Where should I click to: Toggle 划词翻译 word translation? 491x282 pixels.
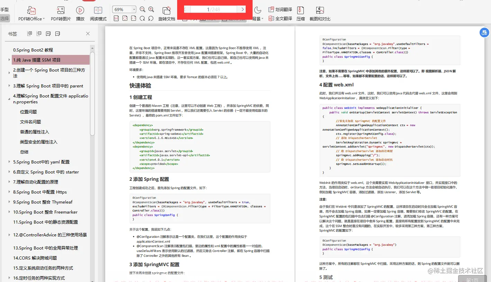pos(280,9)
